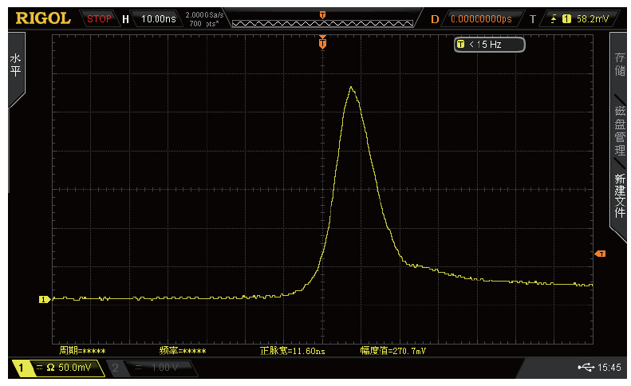Click the USB connection status icon

click(x=585, y=368)
